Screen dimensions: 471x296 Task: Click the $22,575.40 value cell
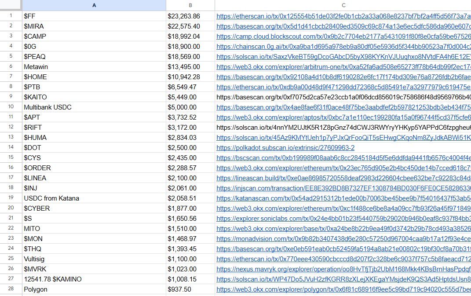click(190, 26)
